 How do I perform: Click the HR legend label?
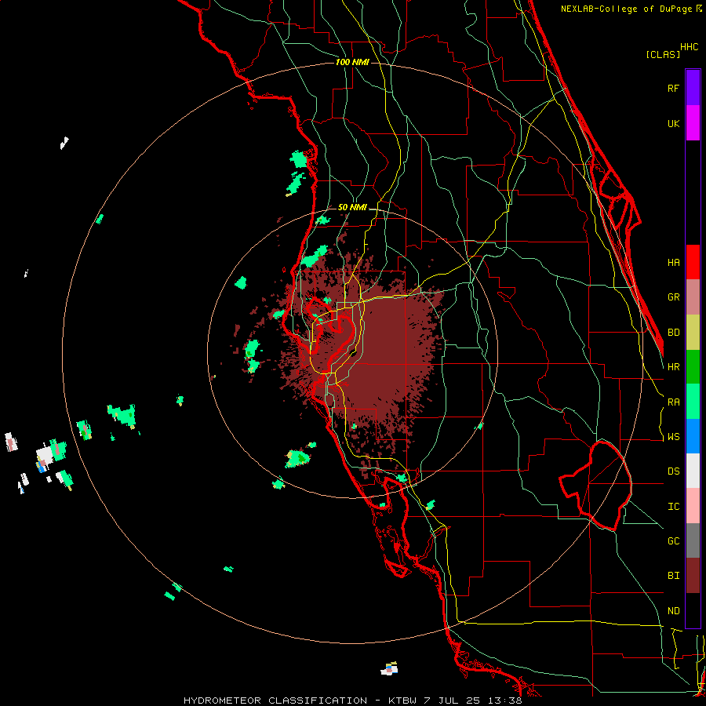click(673, 367)
